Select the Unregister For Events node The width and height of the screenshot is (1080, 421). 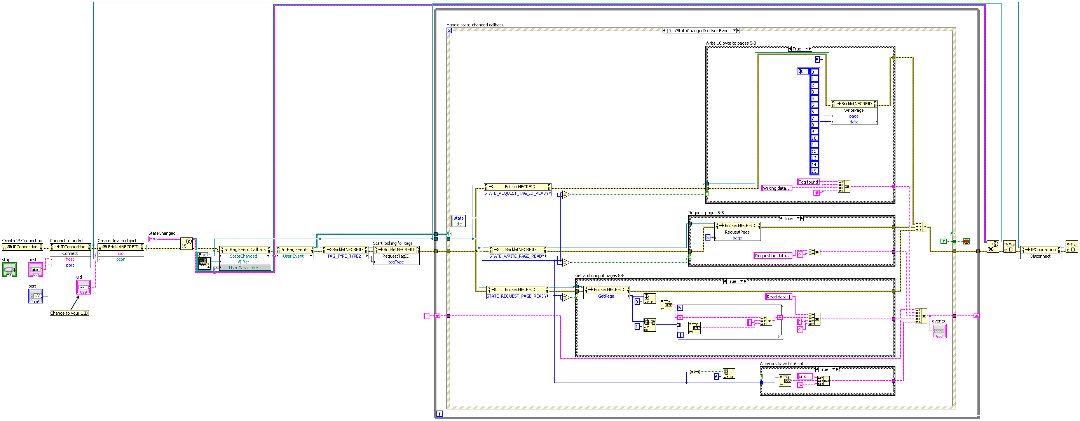(993, 246)
